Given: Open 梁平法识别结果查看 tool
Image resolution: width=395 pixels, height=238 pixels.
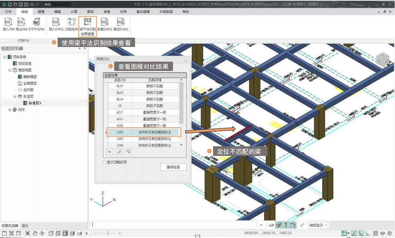Looking at the screenshot, I should point(87,23).
